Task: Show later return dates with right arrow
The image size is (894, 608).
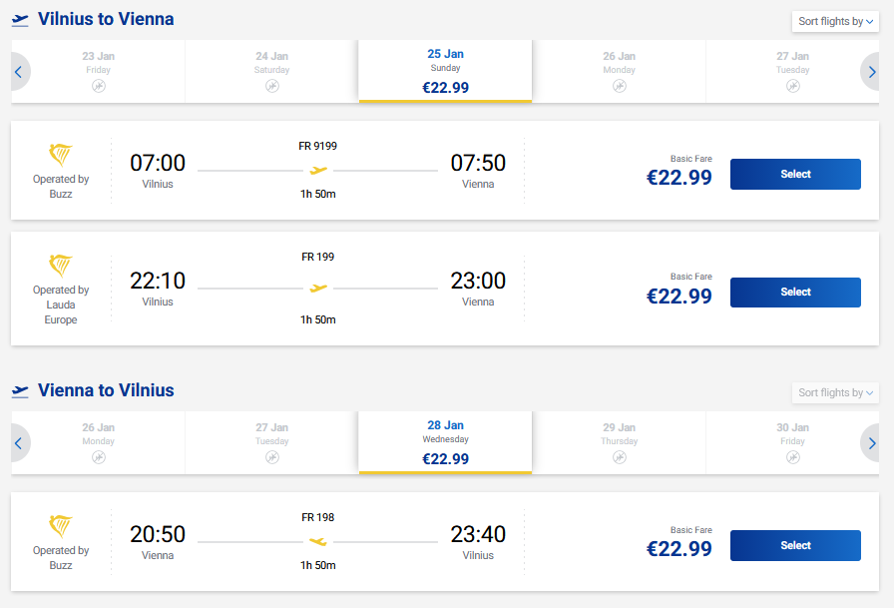Action: (x=872, y=443)
